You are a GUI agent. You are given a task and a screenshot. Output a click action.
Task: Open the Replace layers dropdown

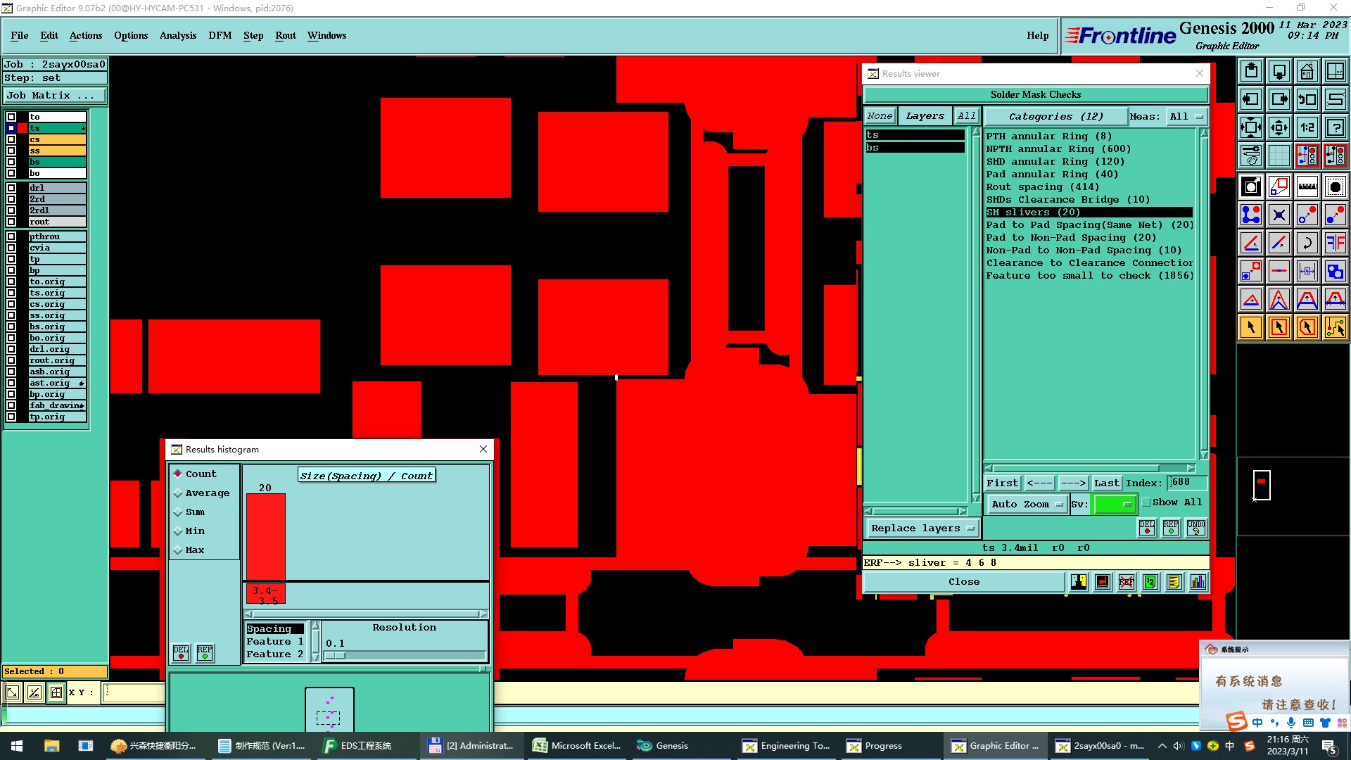(922, 528)
